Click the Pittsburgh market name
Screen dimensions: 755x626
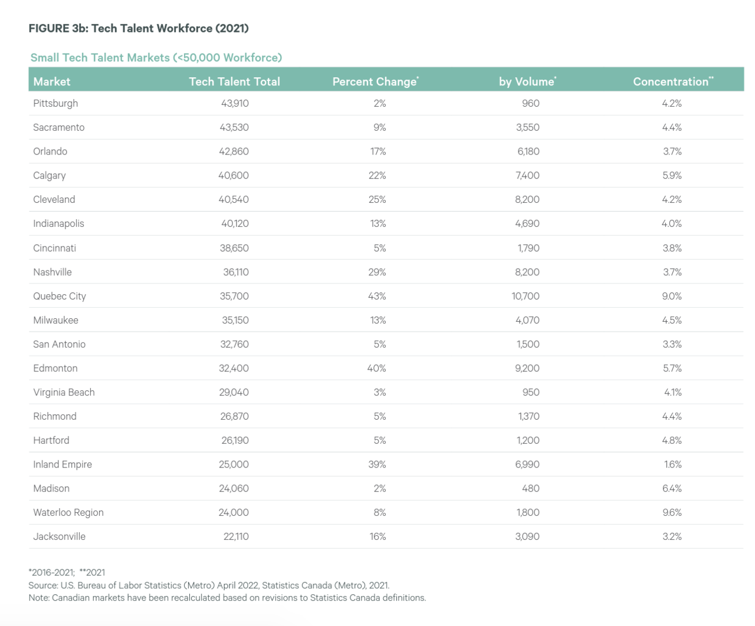tap(55, 103)
